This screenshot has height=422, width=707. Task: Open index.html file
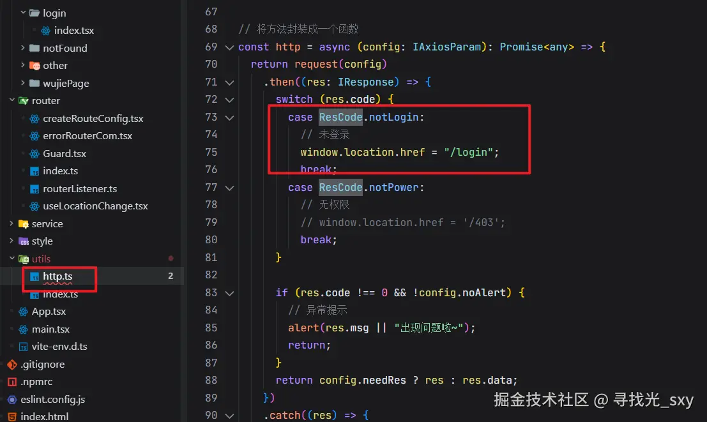point(44,417)
